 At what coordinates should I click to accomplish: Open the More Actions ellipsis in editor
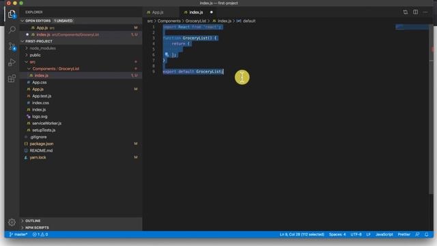tap(425, 12)
